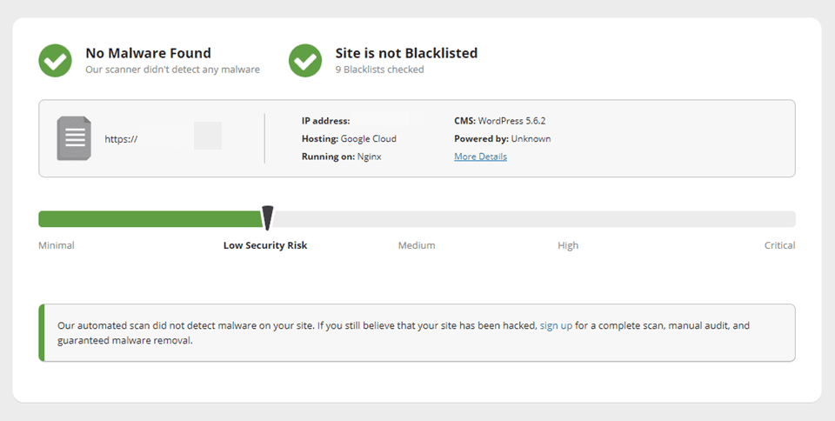Click the Powered by: Unknown entry
Image resolution: width=835 pixels, height=421 pixels.
pos(502,138)
